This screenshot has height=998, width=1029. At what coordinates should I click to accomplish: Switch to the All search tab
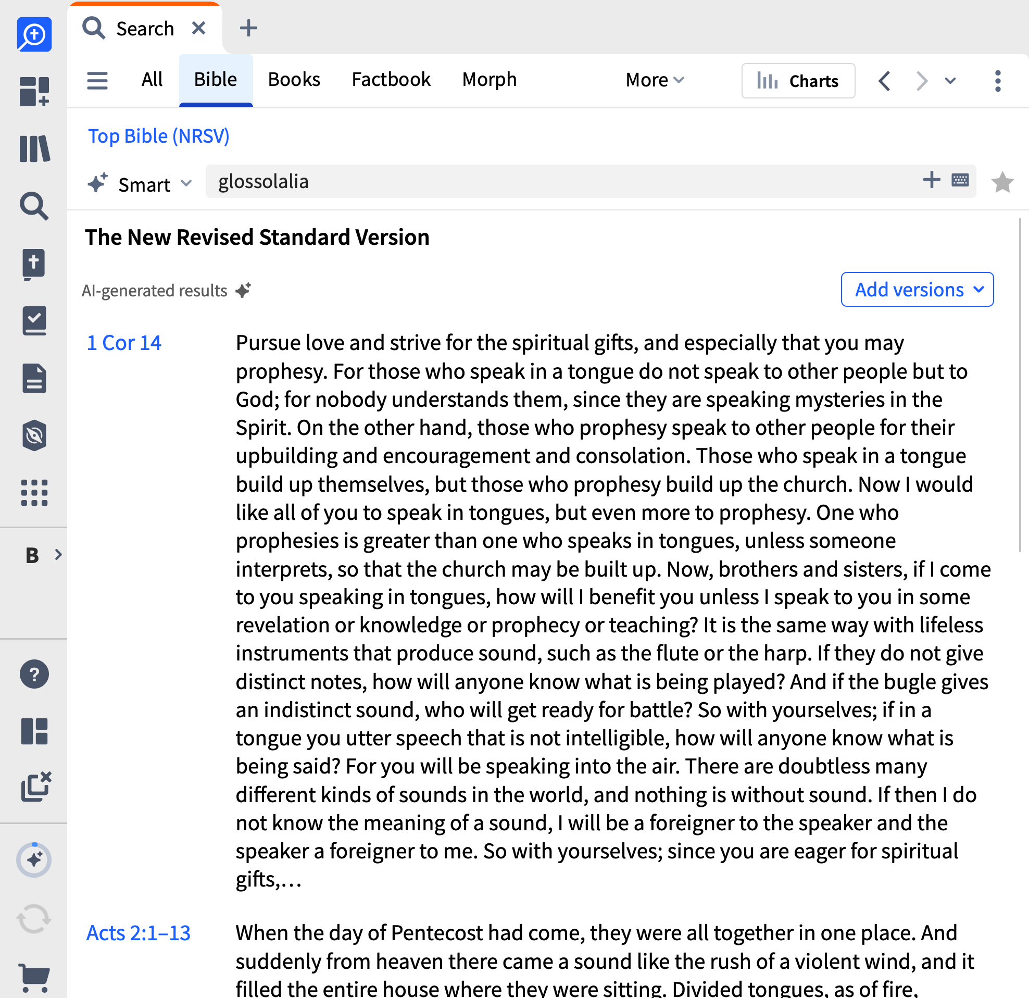(152, 80)
